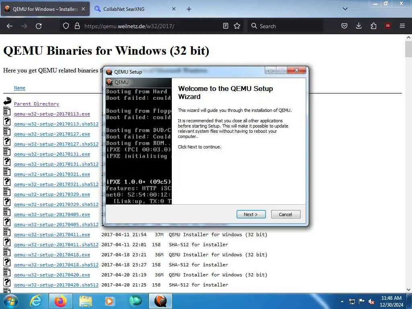412x309 pixels.
Task: Click the browser Search box
Action: tap(285, 26)
